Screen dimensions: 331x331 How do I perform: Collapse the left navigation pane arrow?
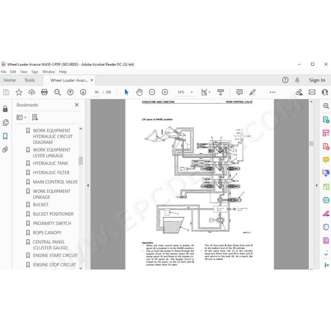(x=88, y=185)
